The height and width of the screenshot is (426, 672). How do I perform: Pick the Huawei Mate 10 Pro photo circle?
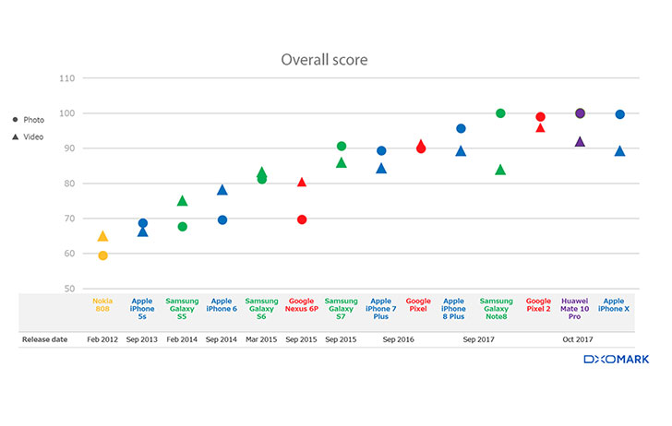[580, 113]
